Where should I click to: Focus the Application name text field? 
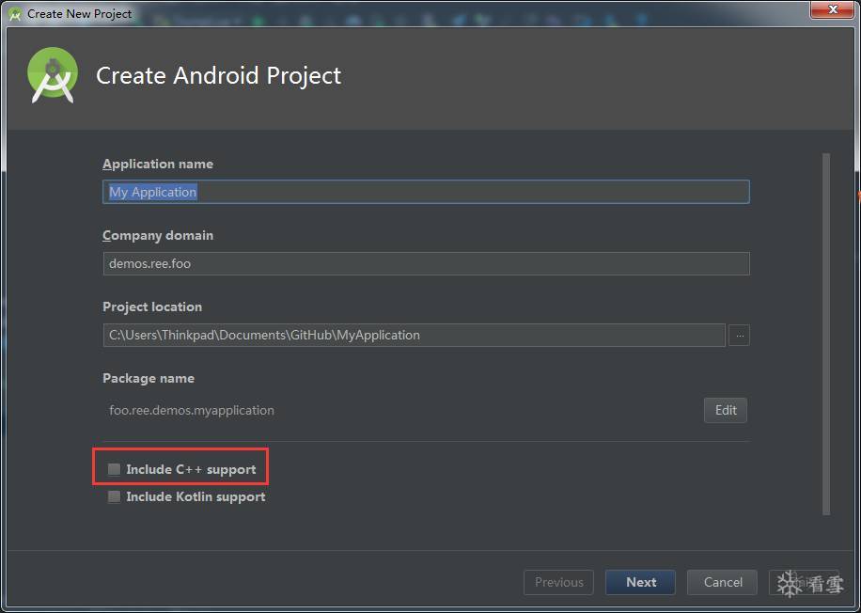tap(426, 192)
